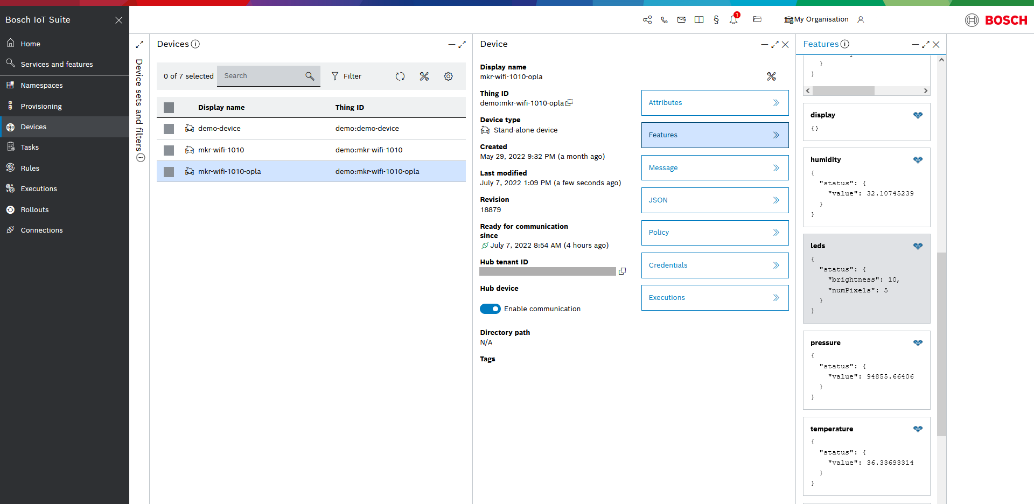Open the Features section
Image resolution: width=1034 pixels, height=504 pixels.
[x=715, y=135]
